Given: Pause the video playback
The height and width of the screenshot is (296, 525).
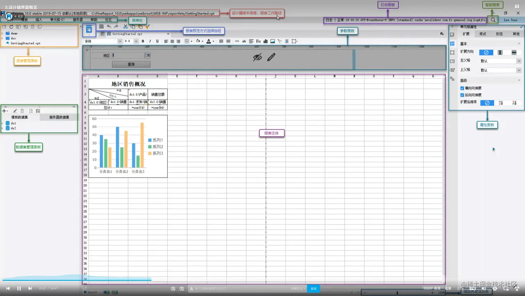Looking at the screenshot, I should pos(19,288).
